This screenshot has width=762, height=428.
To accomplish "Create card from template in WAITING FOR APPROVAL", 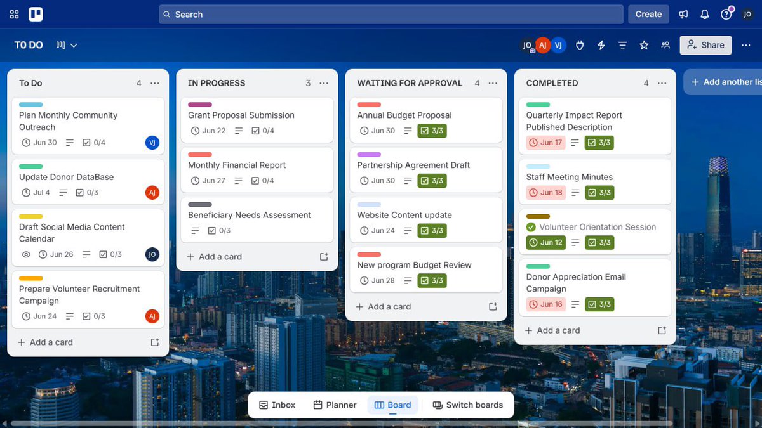I will 493,307.
